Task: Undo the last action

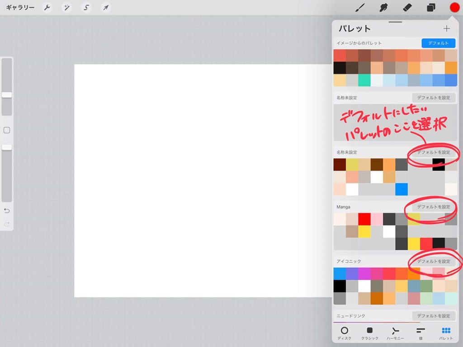Action: (7, 211)
